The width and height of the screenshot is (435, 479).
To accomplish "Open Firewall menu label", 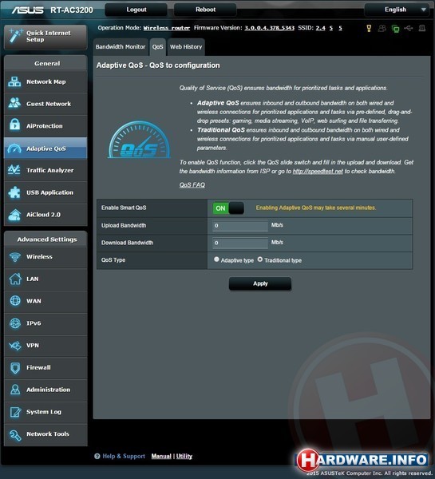I will [38, 367].
